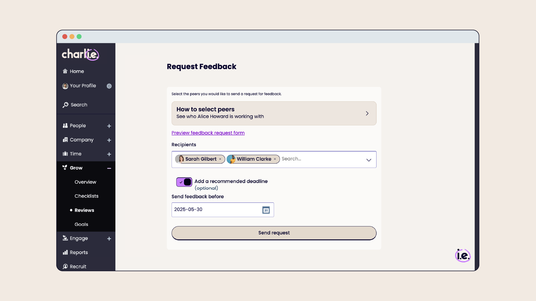
Task: Toggle the recommended deadline switch
Action: pos(184,182)
